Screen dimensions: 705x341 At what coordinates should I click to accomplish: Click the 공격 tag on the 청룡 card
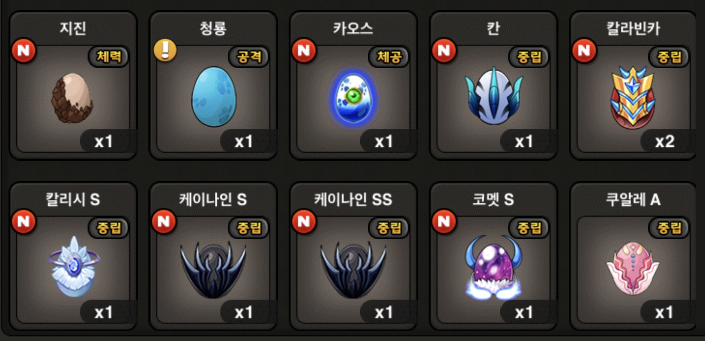click(249, 57)
